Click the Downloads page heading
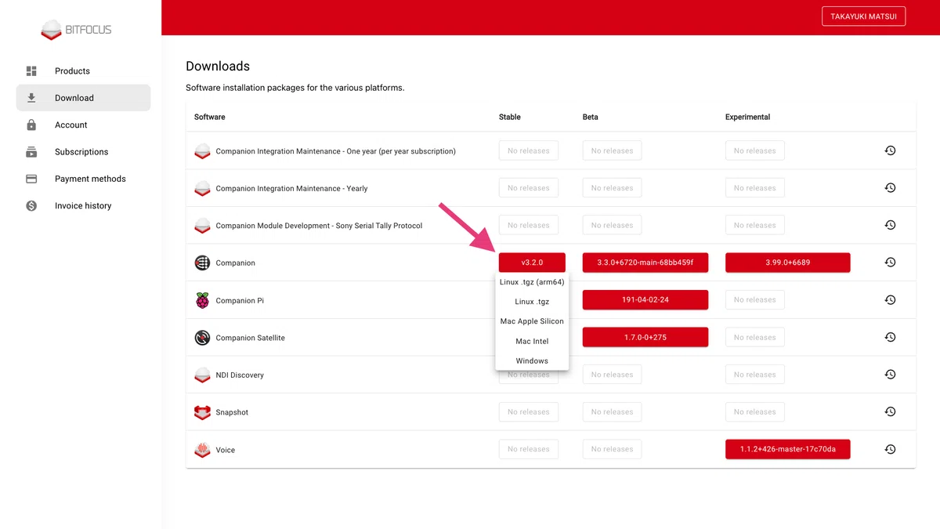 point(218,67)
